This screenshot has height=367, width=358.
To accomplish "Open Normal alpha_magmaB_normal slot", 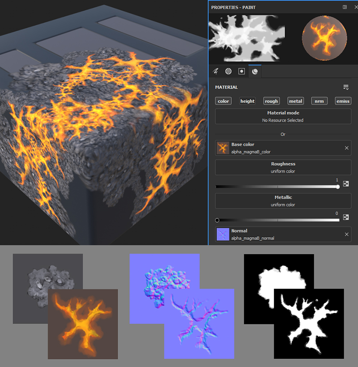I will [x=283, y=234].
